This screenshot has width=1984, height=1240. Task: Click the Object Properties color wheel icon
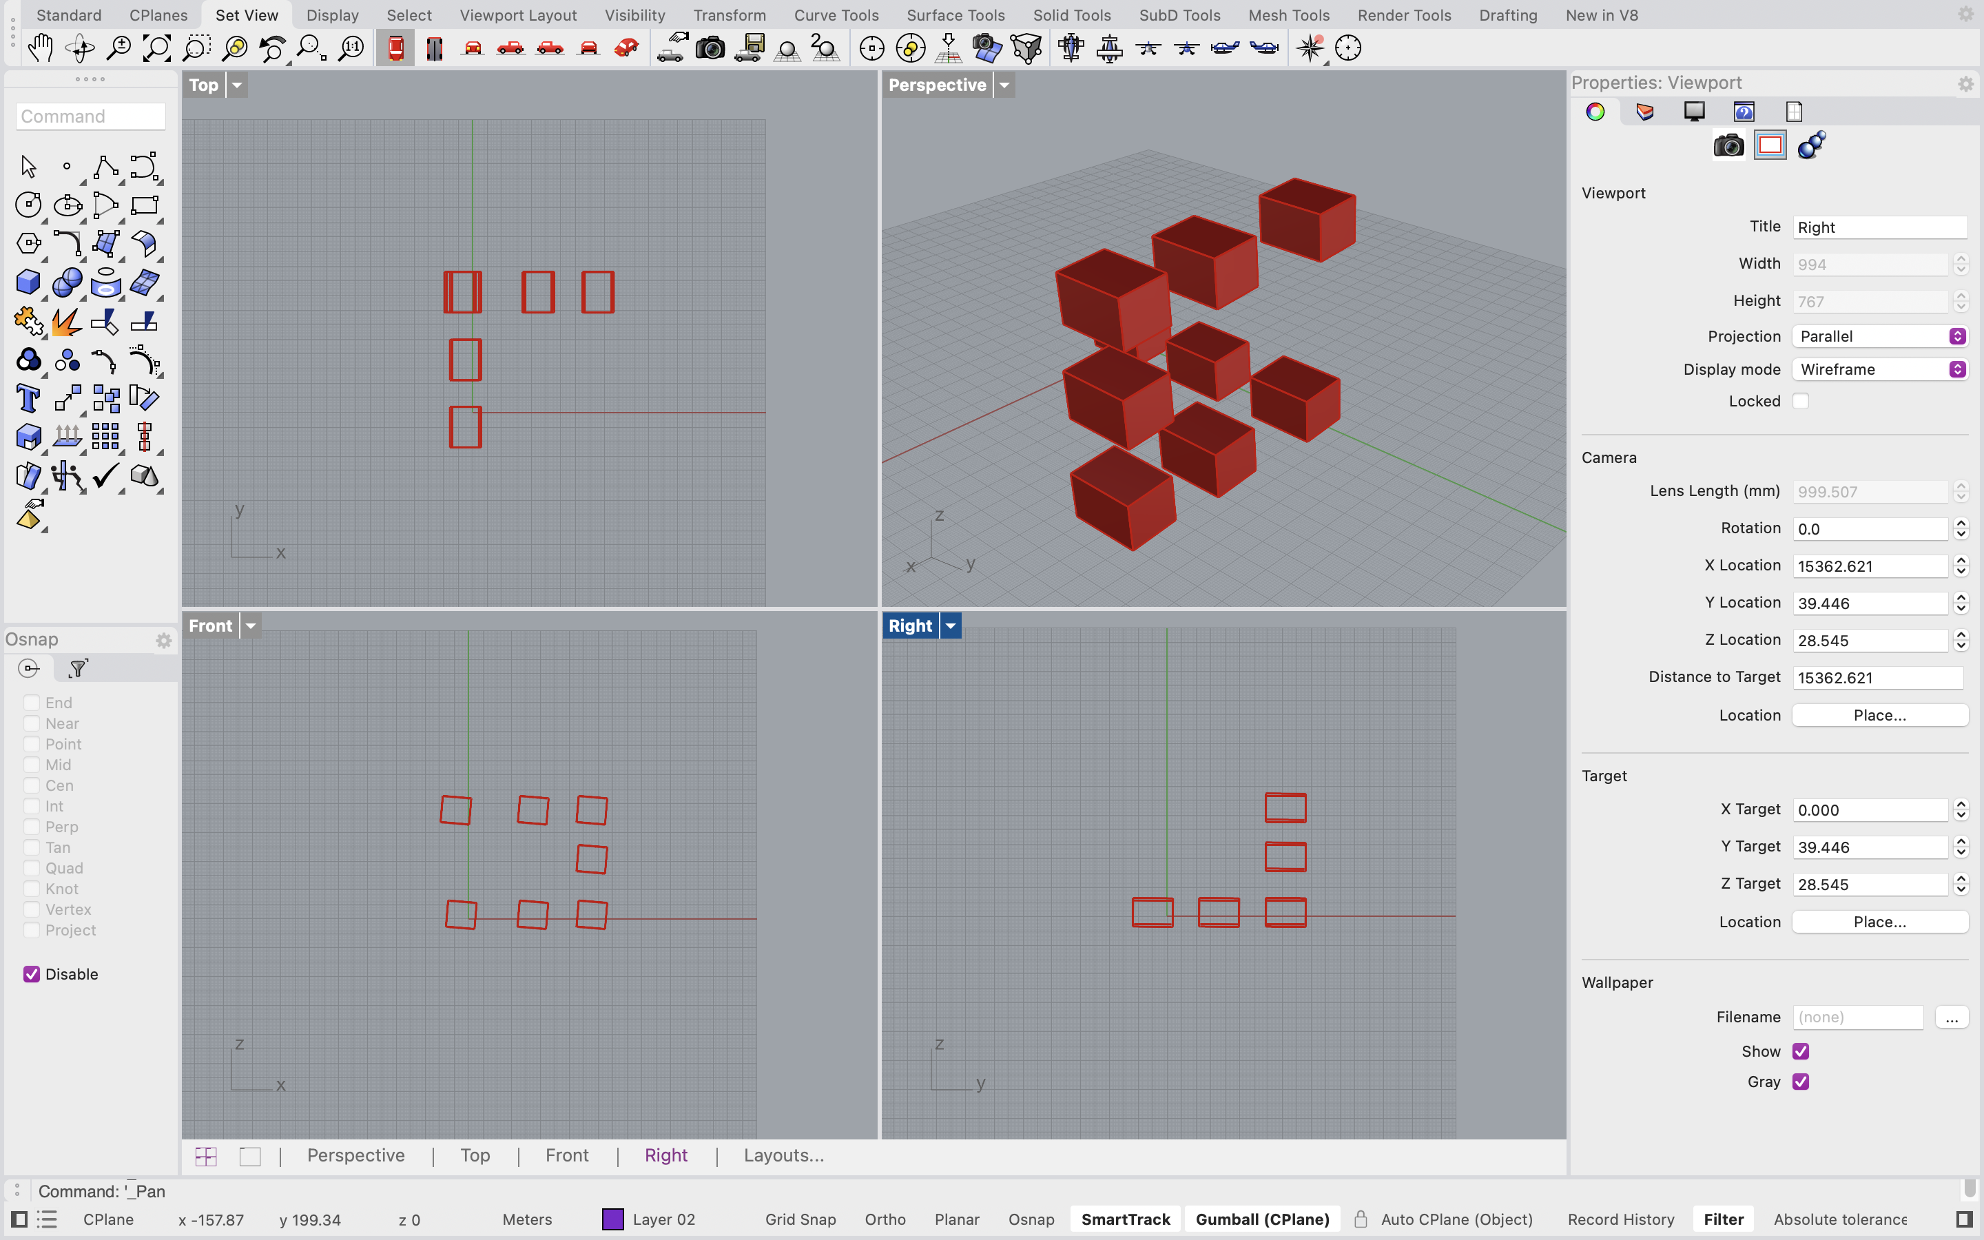click(1595, 111)
